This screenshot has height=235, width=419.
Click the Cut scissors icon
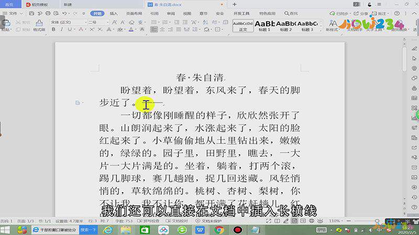[x=18, y=22]
